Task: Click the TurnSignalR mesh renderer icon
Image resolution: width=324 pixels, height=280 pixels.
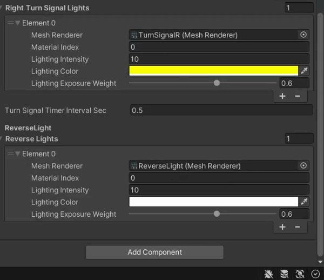Action: coord(134,35)
